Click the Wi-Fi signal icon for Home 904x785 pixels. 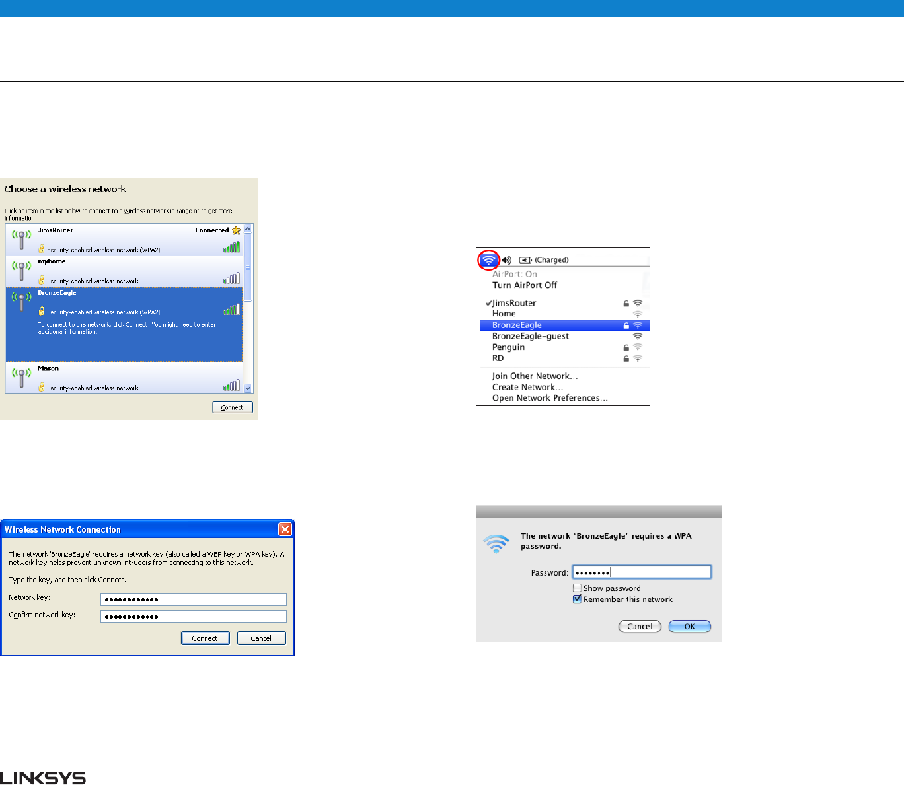point(638,314)
